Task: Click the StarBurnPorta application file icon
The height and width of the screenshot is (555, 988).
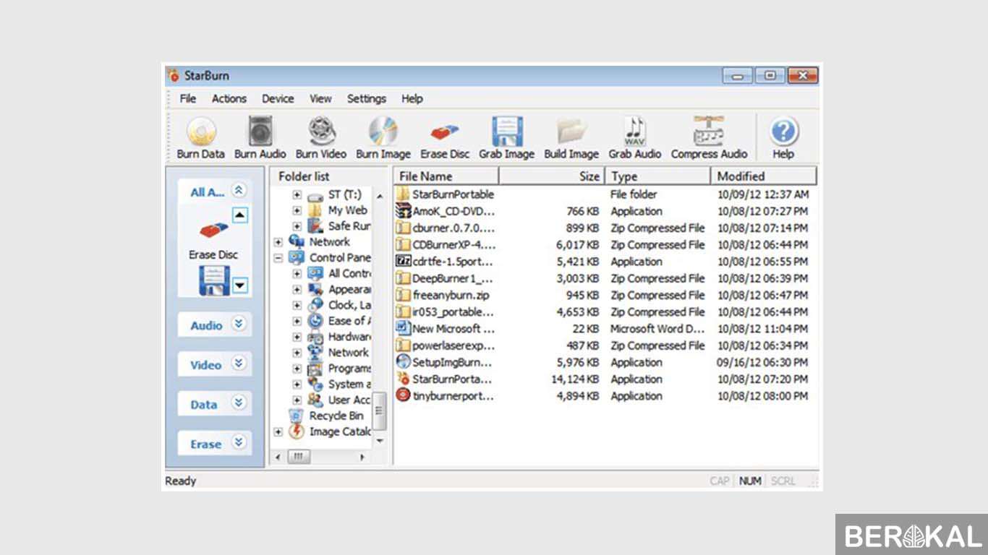Action: [403, 379]
